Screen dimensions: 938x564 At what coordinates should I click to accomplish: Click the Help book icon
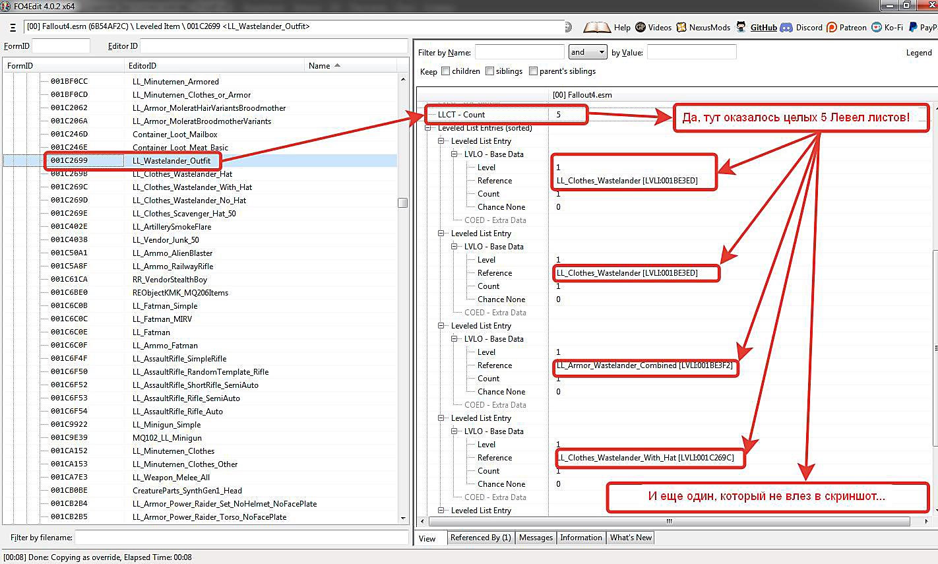point(597,27)
